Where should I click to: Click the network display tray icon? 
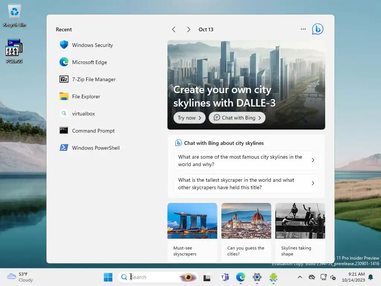pos(323,277)
